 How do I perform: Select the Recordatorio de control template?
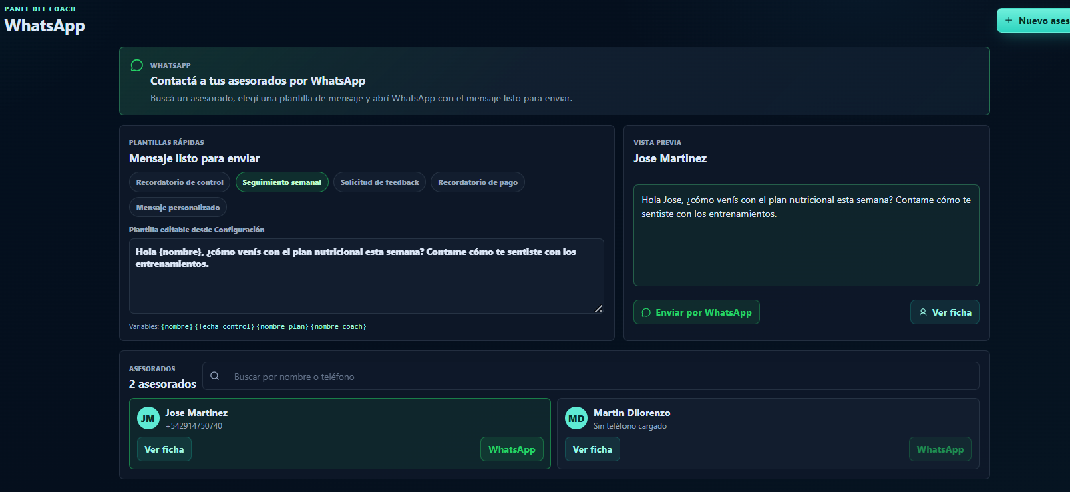[x=180, y=182]
